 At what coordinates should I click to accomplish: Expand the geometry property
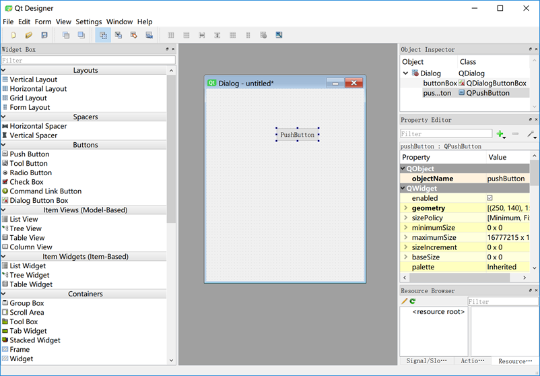tap(406, 208)
